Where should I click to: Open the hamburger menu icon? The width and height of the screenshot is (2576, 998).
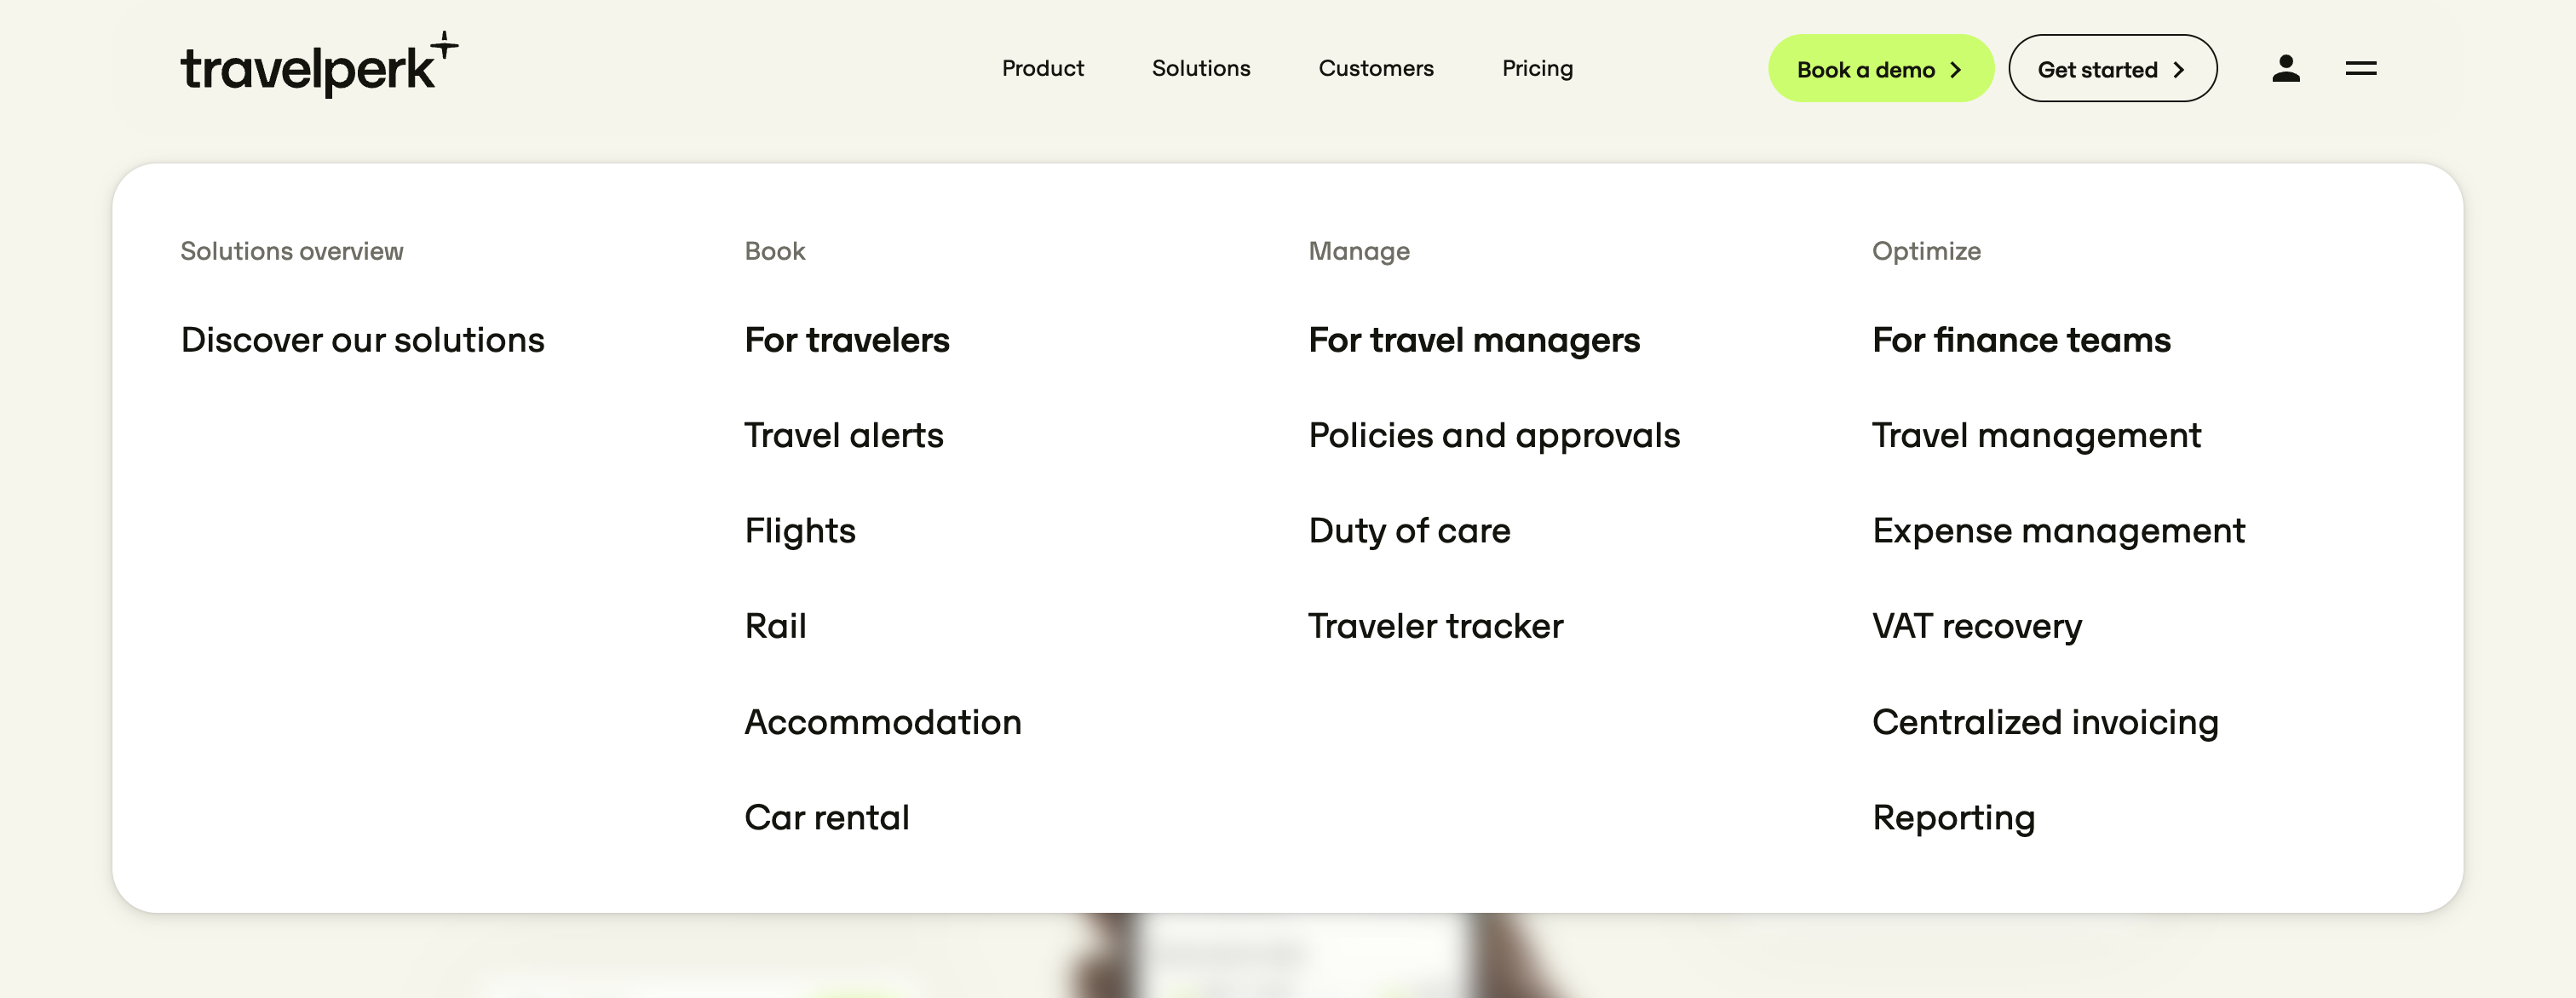point(2360,68)
